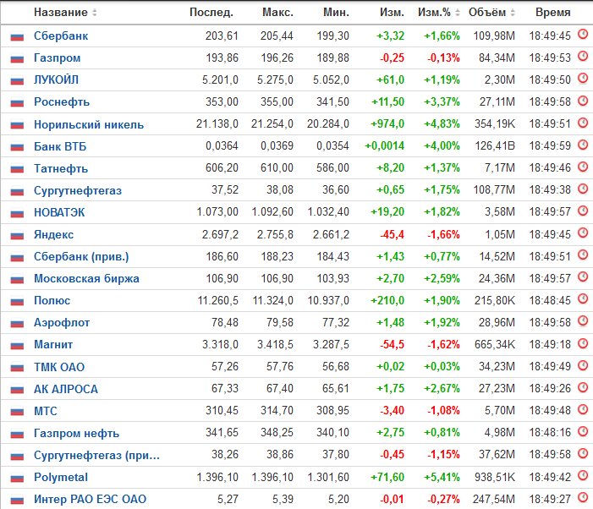
Task: Sort table by Объём column arrows
Action: (513, 13)
